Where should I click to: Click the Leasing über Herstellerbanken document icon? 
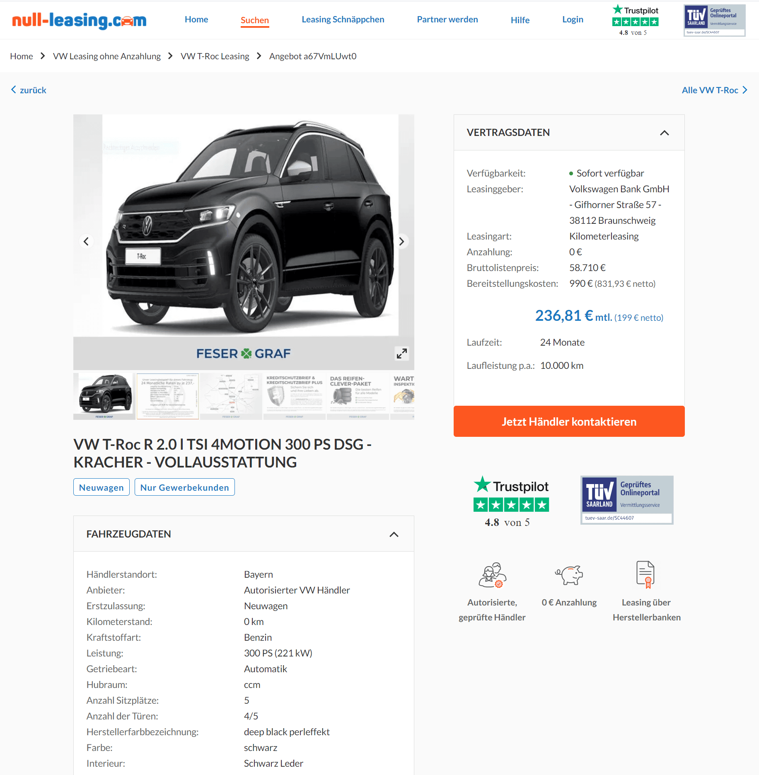coord(645,574)
